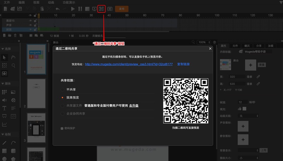
Task: Open the 编辑 menu
Action: [22, 2]
